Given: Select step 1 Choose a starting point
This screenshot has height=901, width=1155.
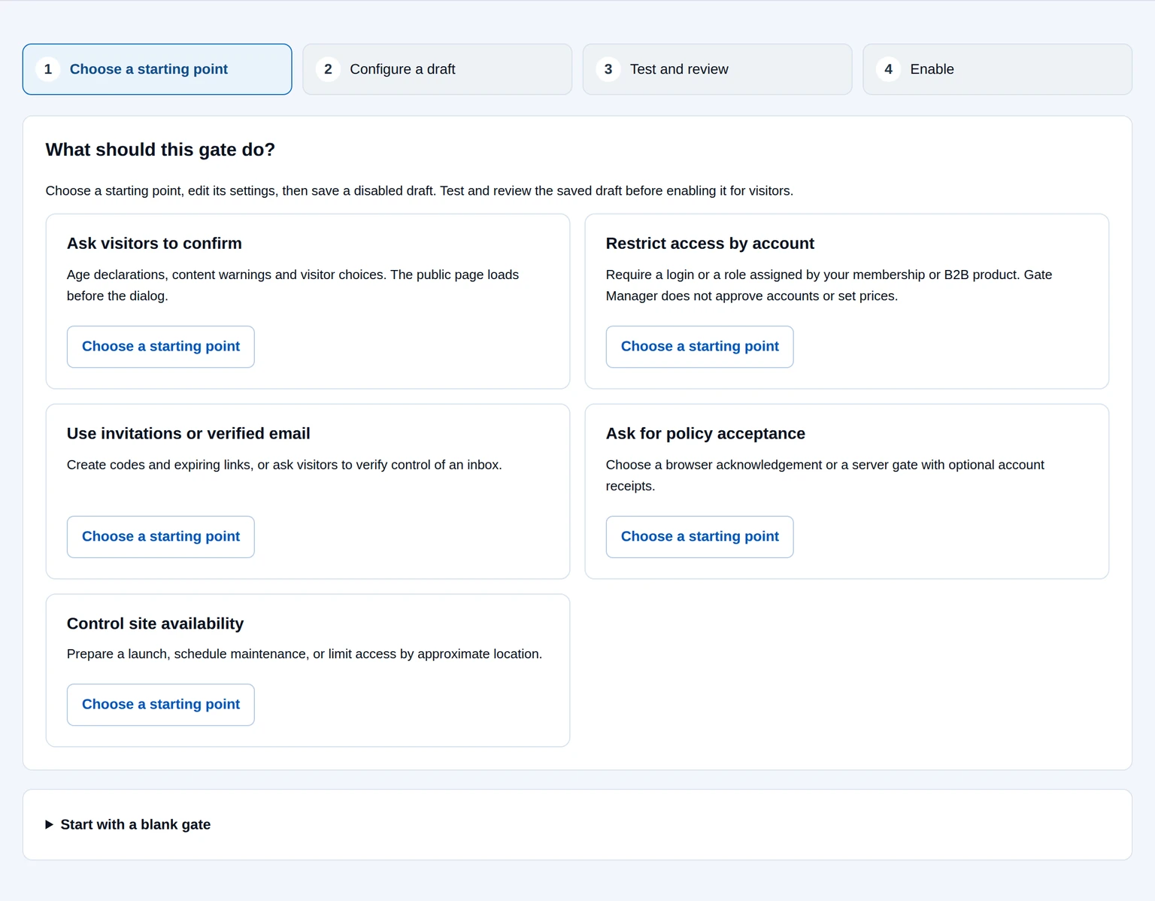Looking at the screenshot, I should pyautogui.click(x=157, y=69).
